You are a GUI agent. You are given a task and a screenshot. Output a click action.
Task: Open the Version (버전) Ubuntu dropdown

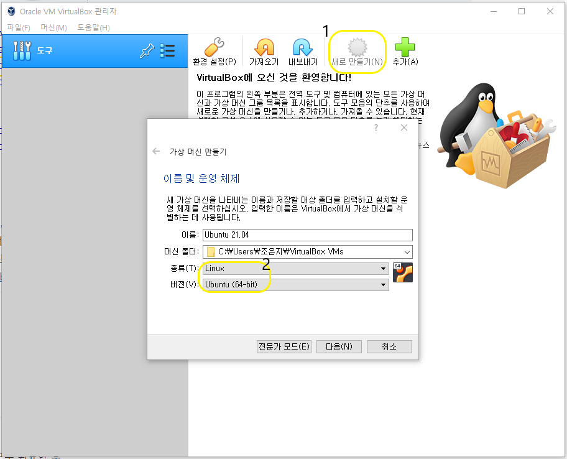(295, 285)
